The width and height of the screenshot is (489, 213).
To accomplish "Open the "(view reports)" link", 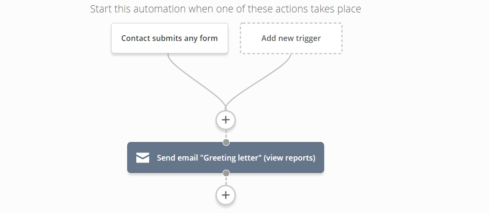I will point(289,158).
